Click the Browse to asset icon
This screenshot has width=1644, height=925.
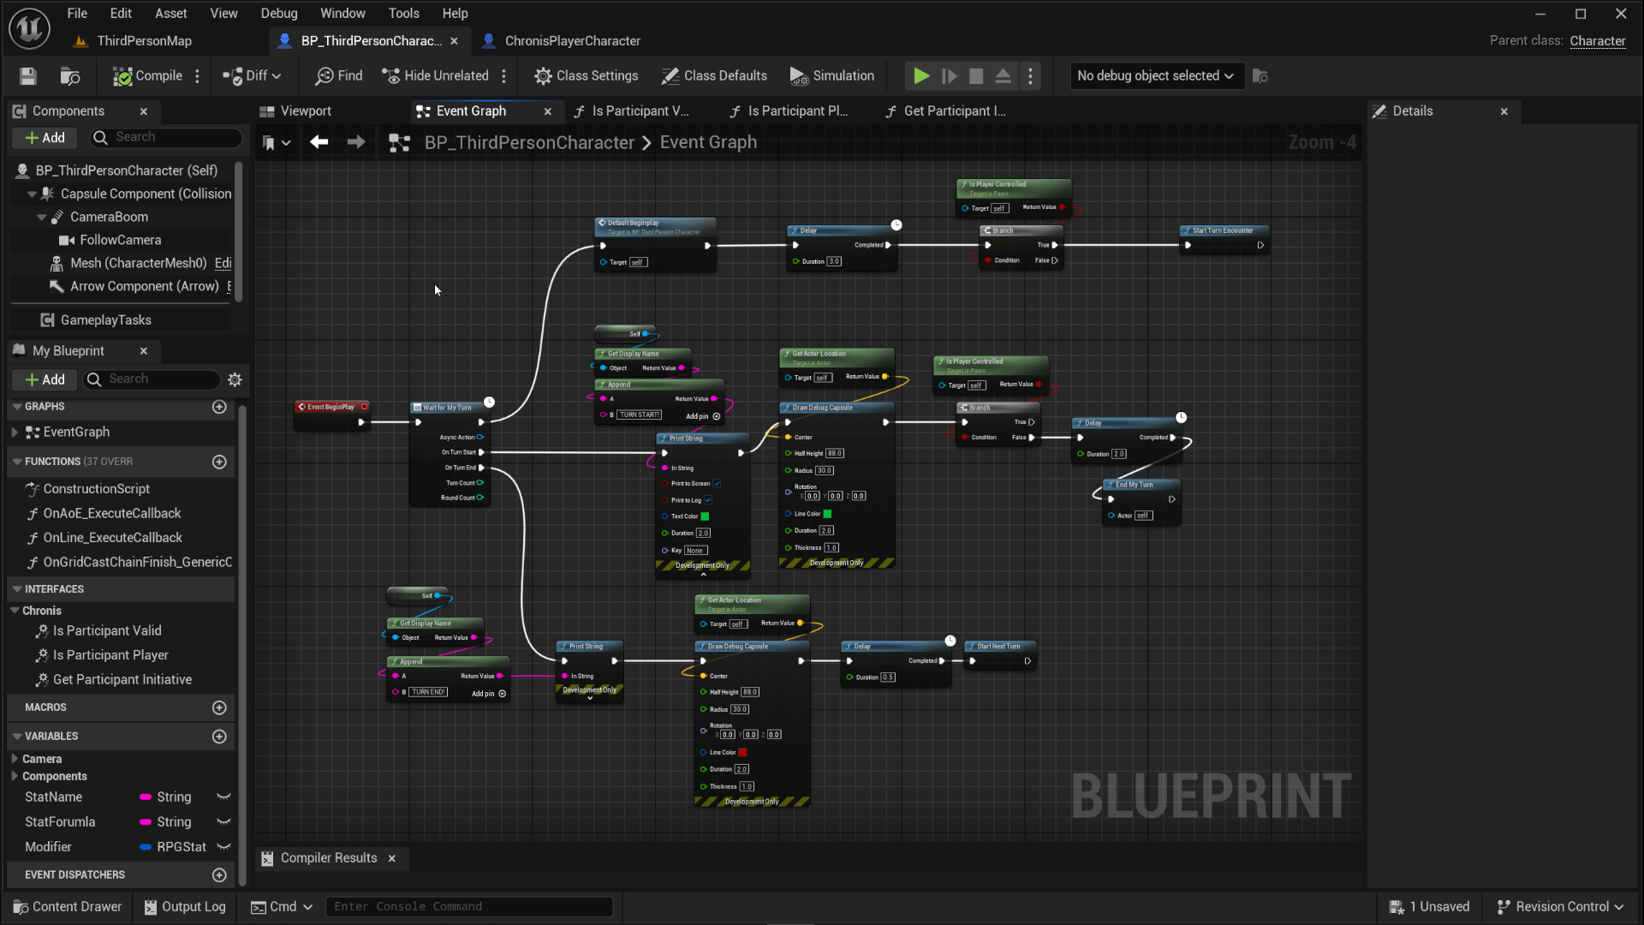point(70,76)
